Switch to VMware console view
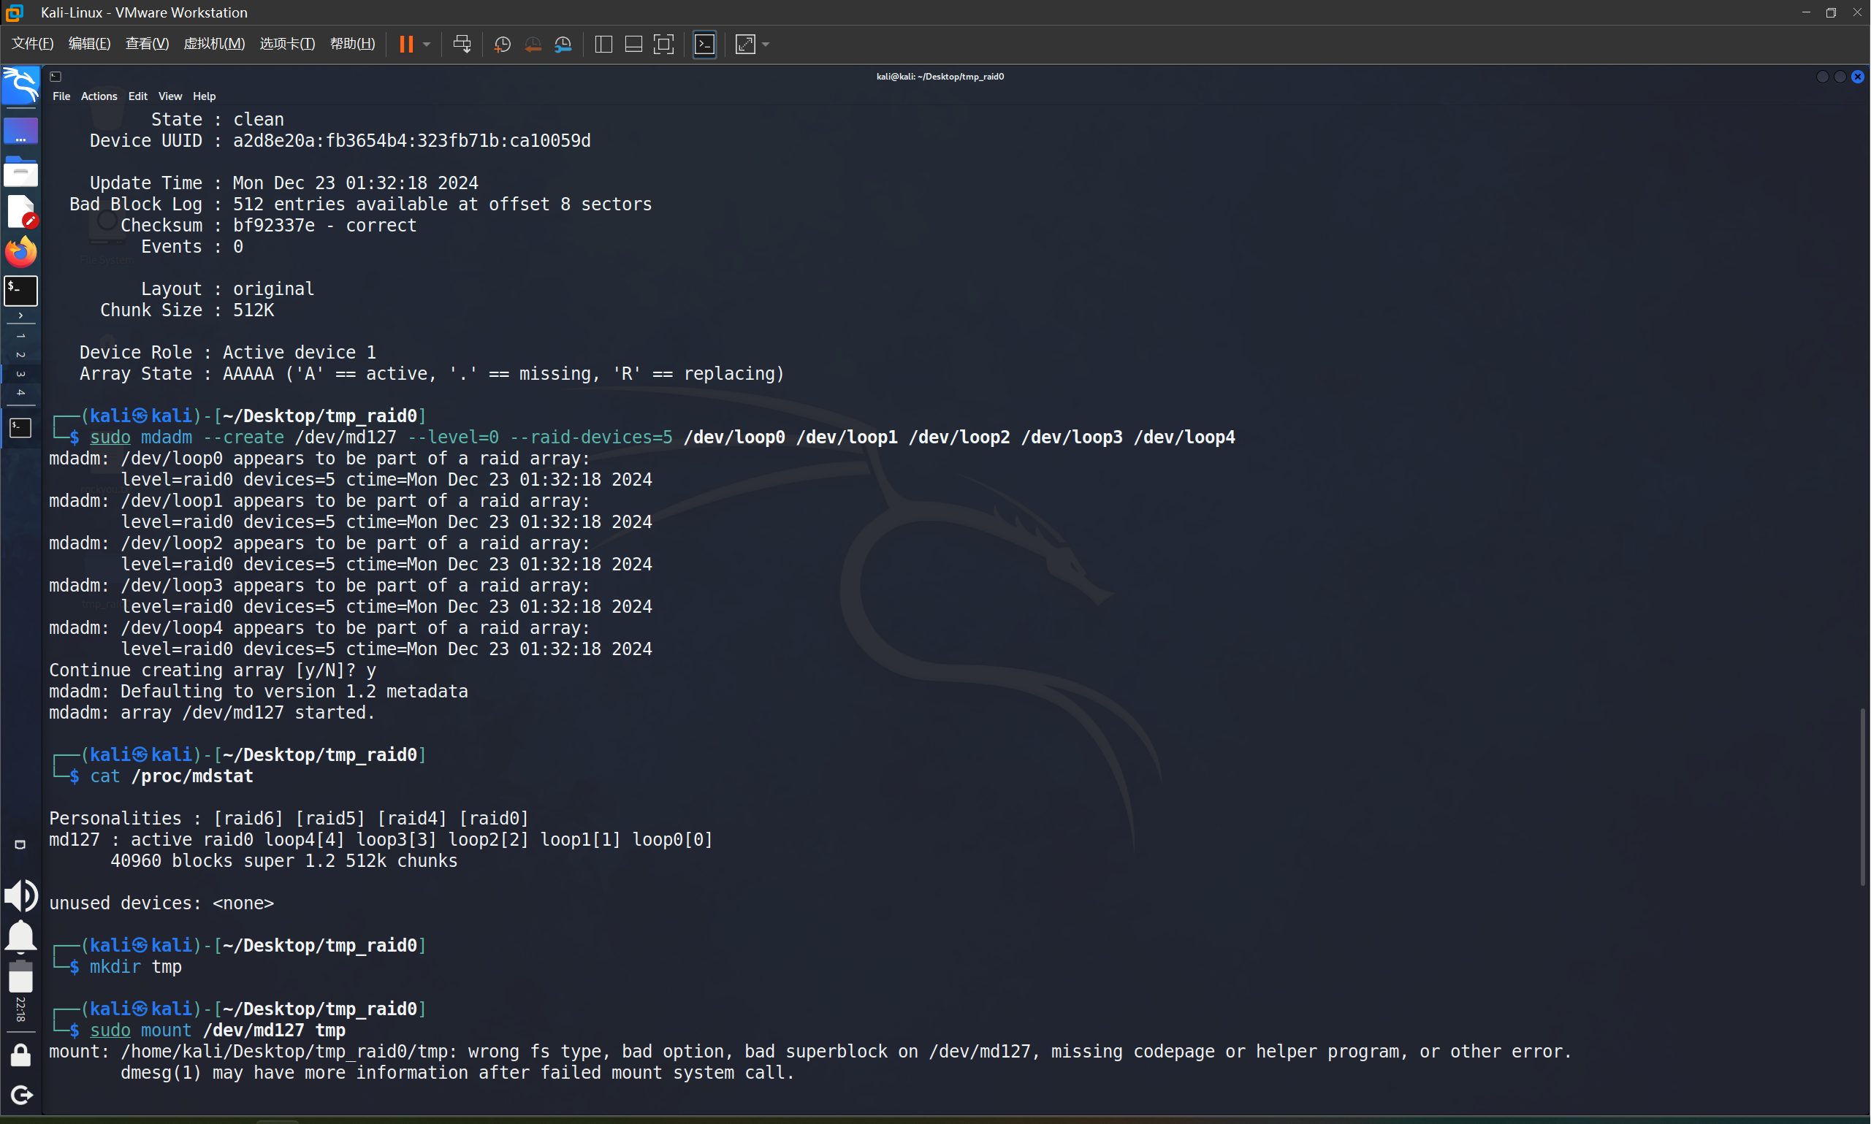The width and height of the screenshot is (1871, 1124). 704,44
